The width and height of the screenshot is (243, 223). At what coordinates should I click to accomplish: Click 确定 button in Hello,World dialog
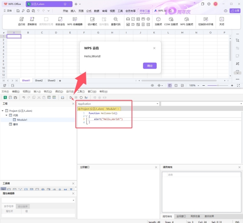click(150, 66)
